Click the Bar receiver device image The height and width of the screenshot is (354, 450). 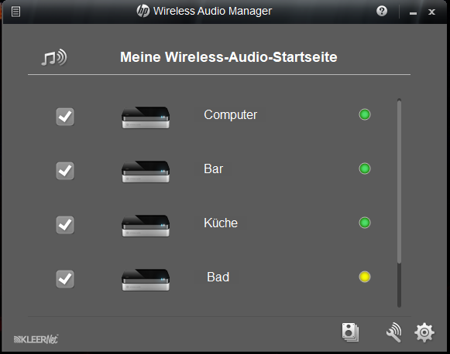146,172
